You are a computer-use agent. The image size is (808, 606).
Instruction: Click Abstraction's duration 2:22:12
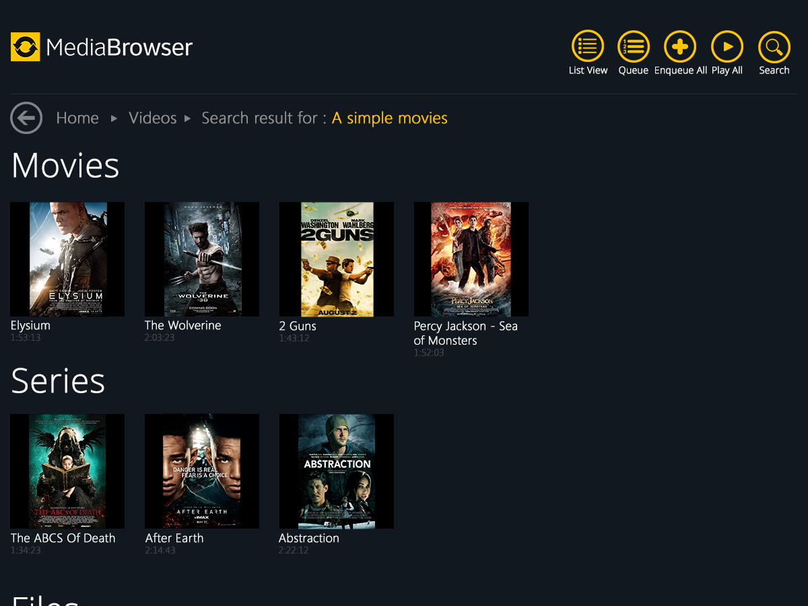point(294,550)
